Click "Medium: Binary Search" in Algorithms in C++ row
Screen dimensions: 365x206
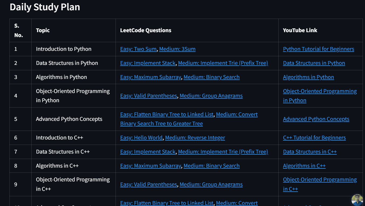(212, 166)
